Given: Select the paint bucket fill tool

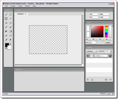Looking at the screenshot, I should 6,31.
